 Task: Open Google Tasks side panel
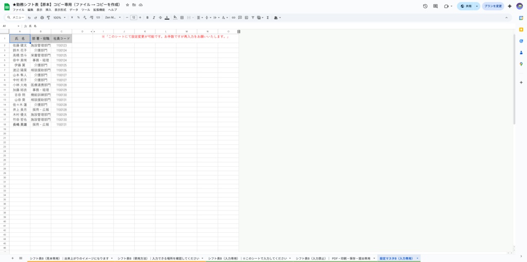click(x=521, y=41)
